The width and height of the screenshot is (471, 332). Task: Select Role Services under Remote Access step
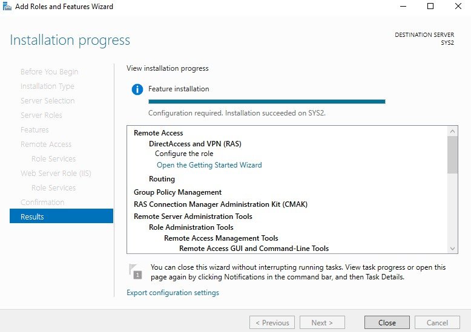pyautogui.click(x=53, y=159)
